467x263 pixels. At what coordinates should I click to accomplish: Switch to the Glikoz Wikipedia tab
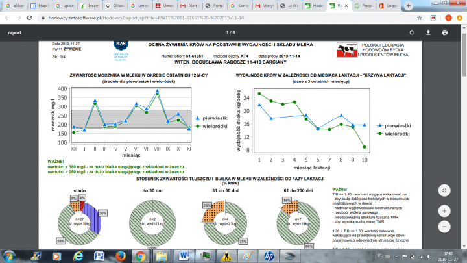click(112, 6)
